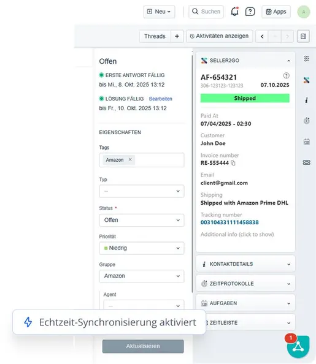Screen dimensions: 316x364
Task: Collapse the SELLER2GO widget
Action: point(288,61)
